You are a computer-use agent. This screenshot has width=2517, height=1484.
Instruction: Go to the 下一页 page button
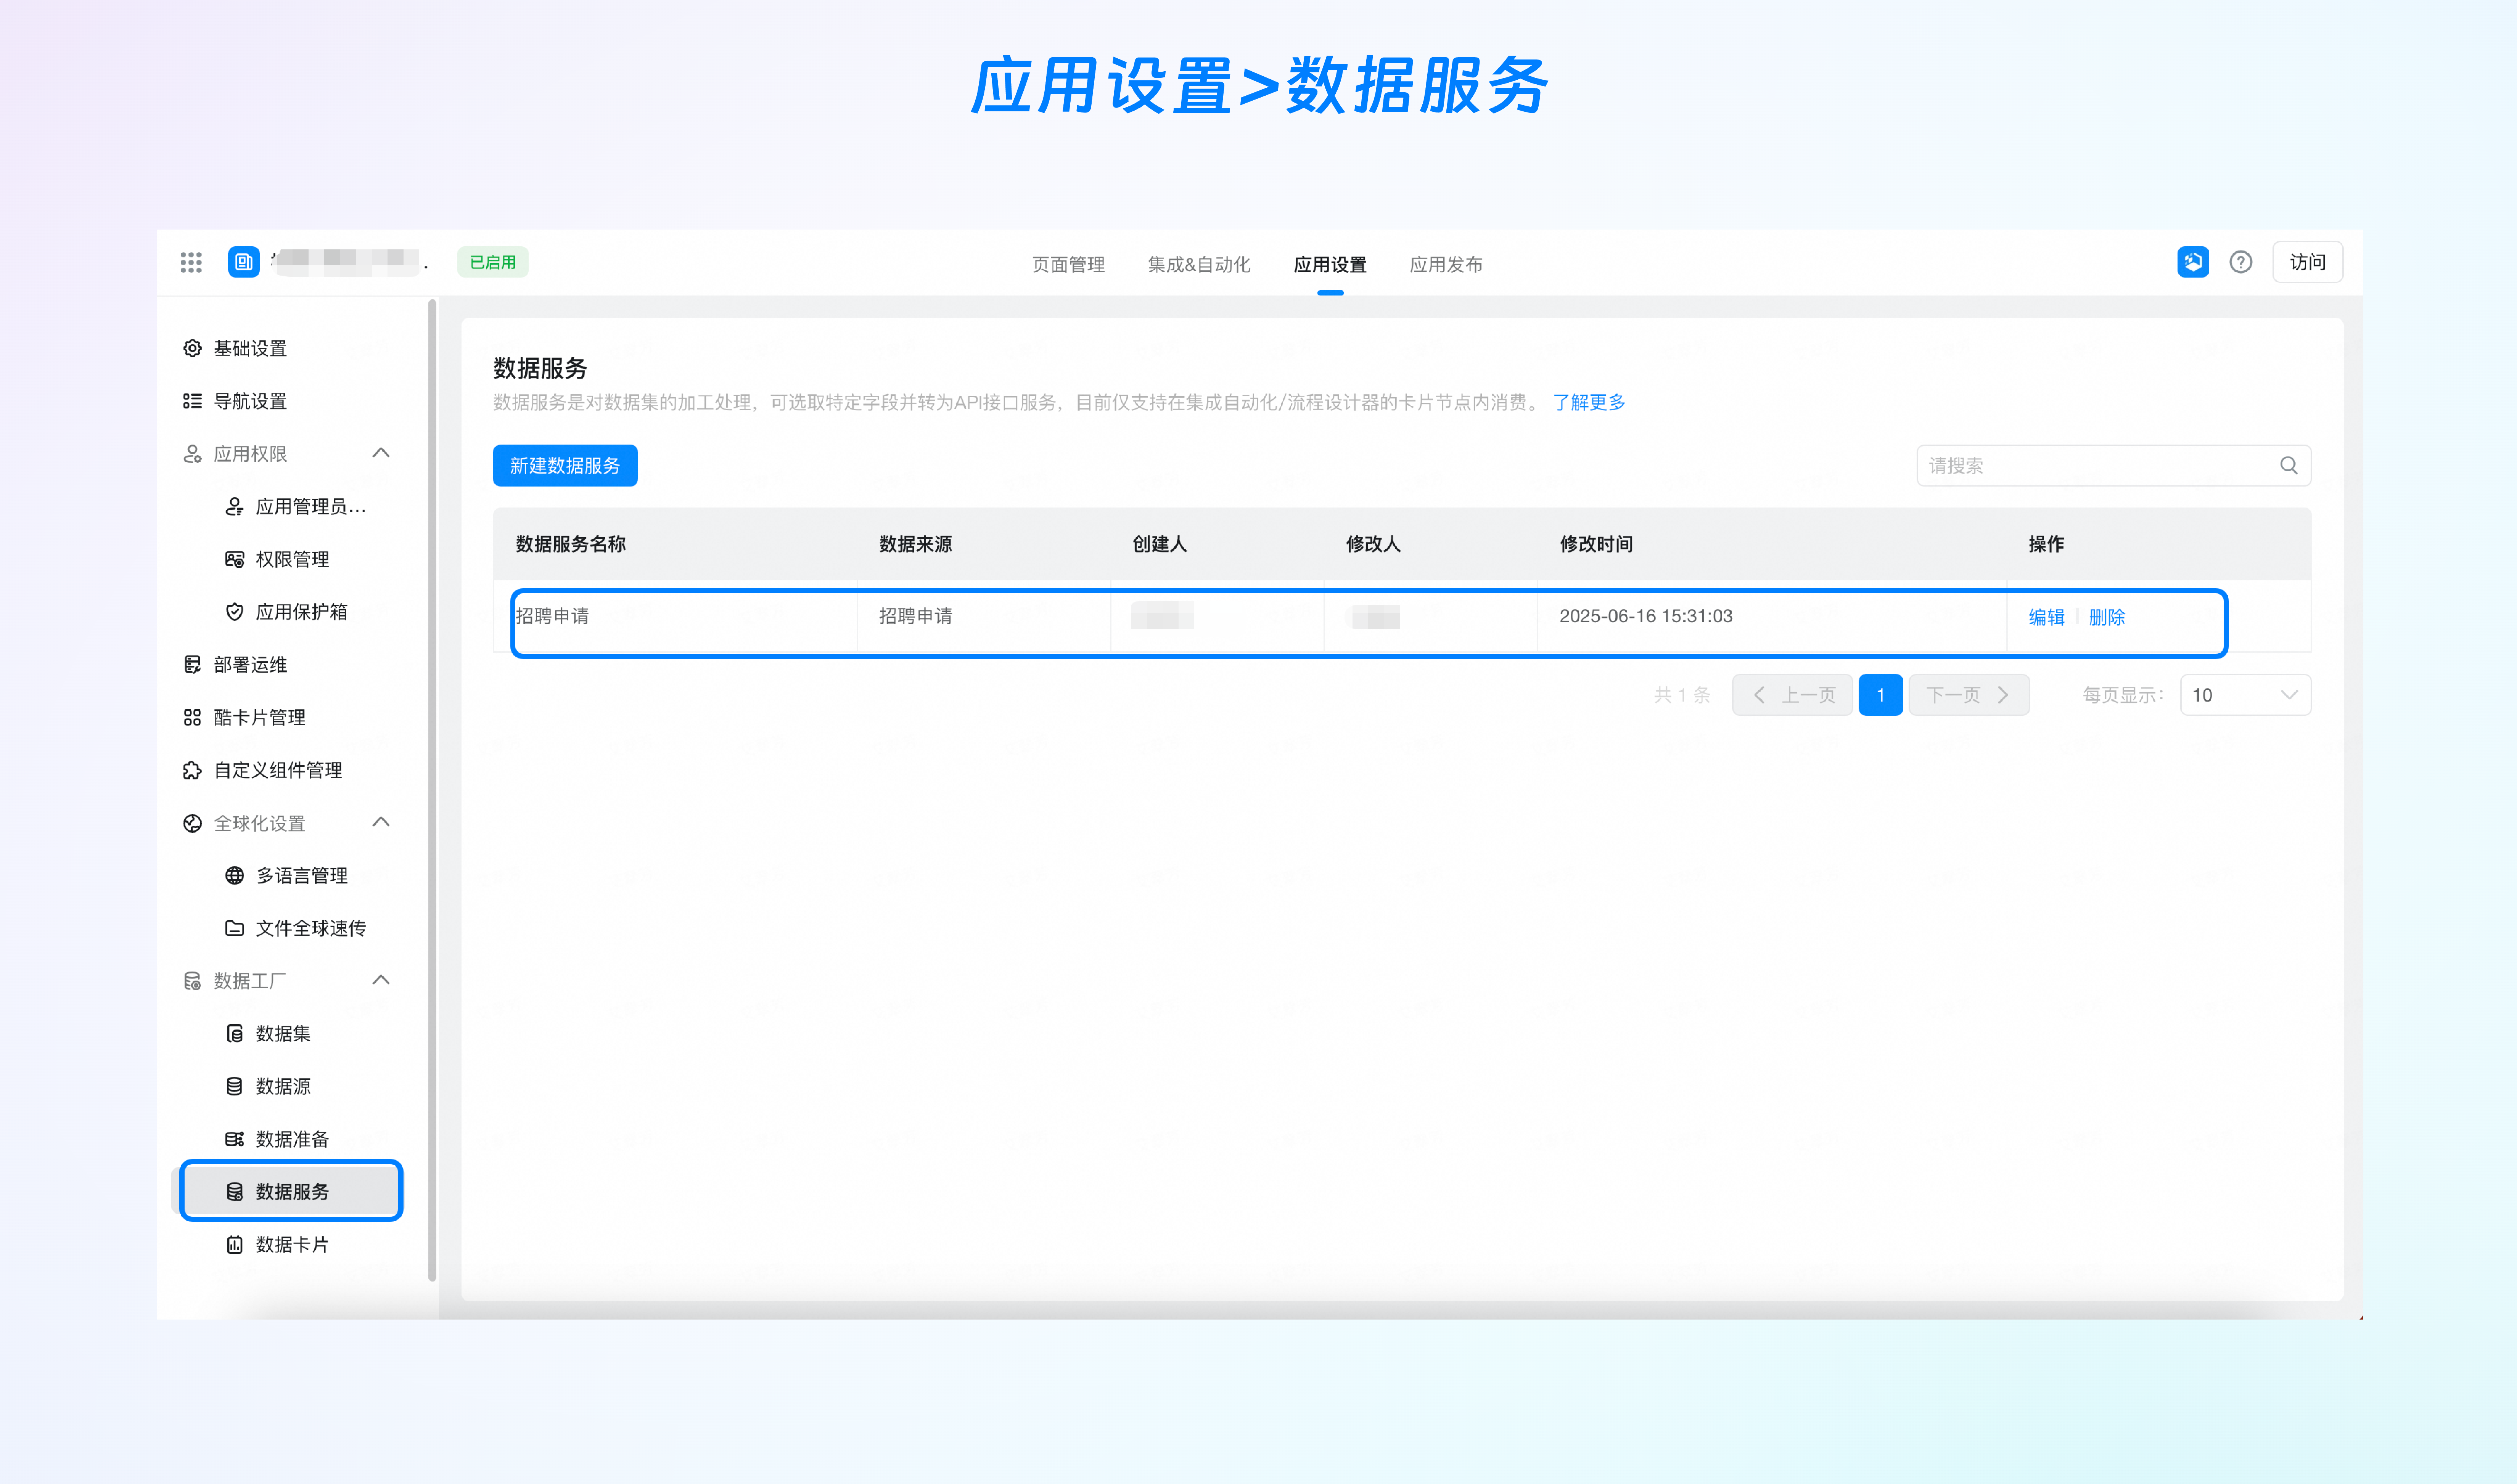[x=1969, y=695]
